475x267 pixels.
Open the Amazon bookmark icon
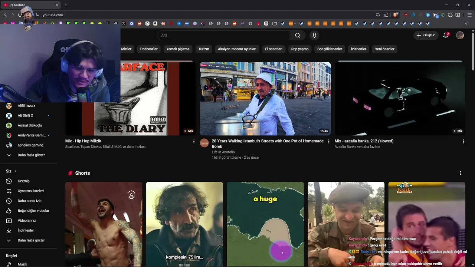[155, 23]
